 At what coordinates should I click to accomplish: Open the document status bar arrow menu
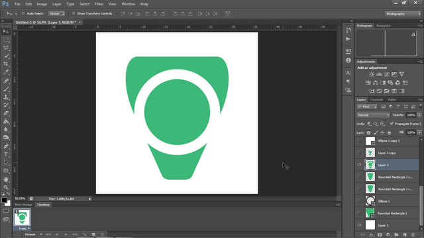(x=90, y=199)
